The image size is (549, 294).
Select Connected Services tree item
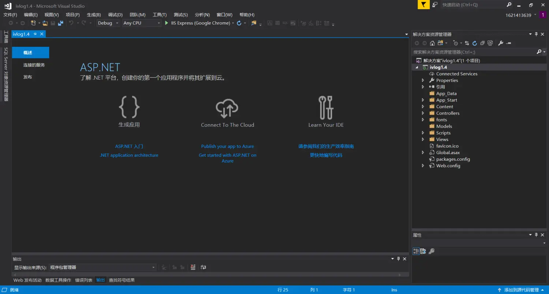(456, 74)
